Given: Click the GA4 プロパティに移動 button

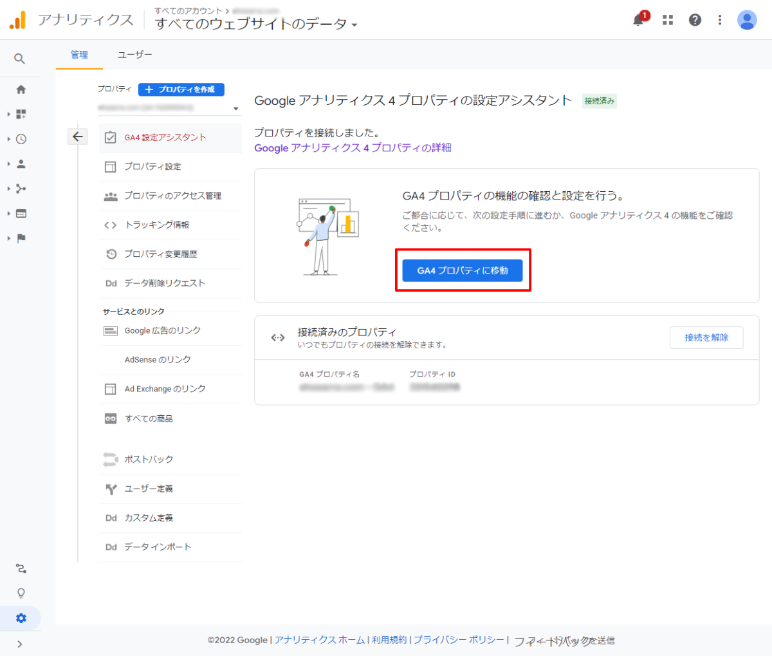Looking at the screenshot, I should click(x=463, y=270).
